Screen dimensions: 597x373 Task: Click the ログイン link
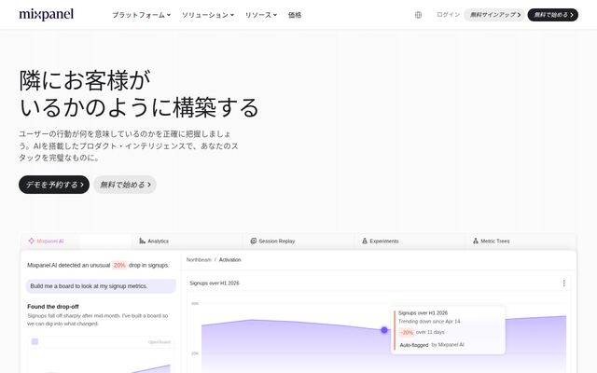(448, 15)
